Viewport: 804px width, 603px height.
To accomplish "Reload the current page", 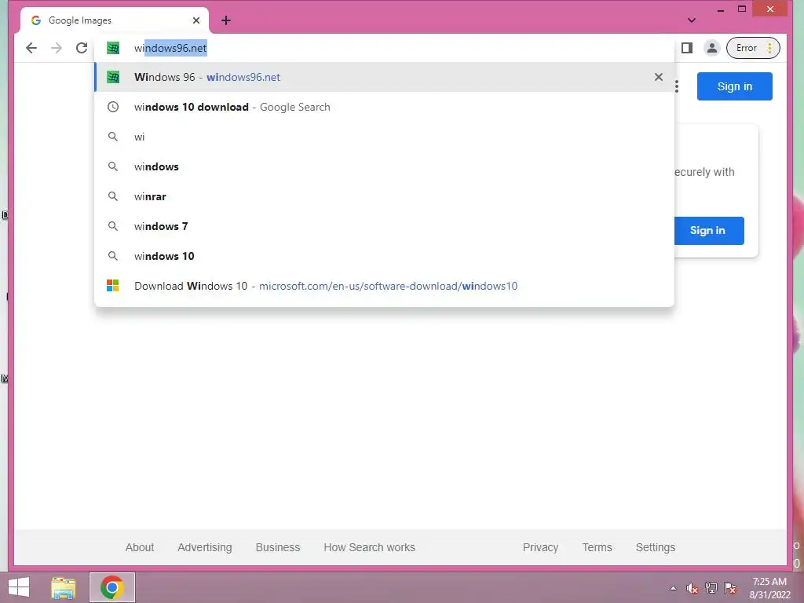I will (x=82, y=48).
